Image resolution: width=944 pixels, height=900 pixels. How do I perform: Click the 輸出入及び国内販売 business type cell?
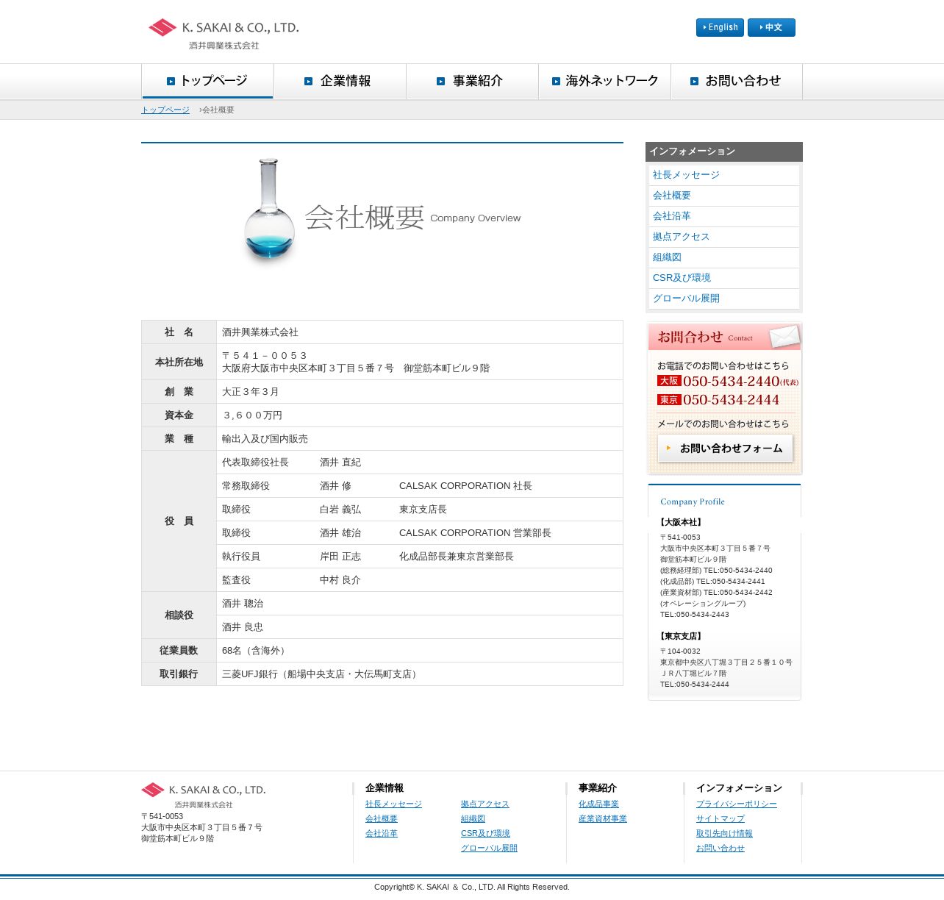coord(420,439)
